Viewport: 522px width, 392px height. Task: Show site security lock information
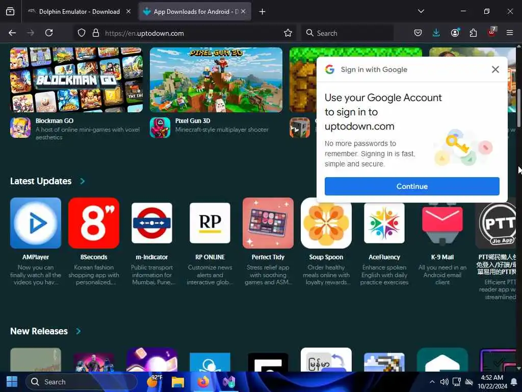96,33
